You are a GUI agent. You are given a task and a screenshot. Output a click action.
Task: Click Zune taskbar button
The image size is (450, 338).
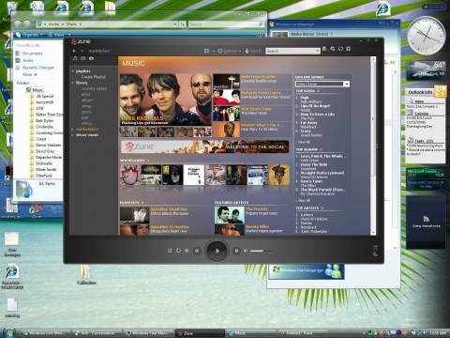pyautogui.click(x=199, y=333)
